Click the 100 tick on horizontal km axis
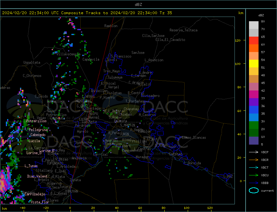The height and width of the screenshot is (212, 277). [187, 208]
